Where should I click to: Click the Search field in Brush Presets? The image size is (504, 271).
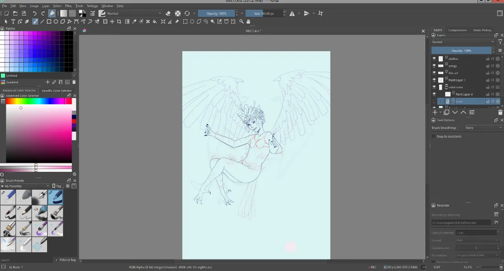click(27, 260)
